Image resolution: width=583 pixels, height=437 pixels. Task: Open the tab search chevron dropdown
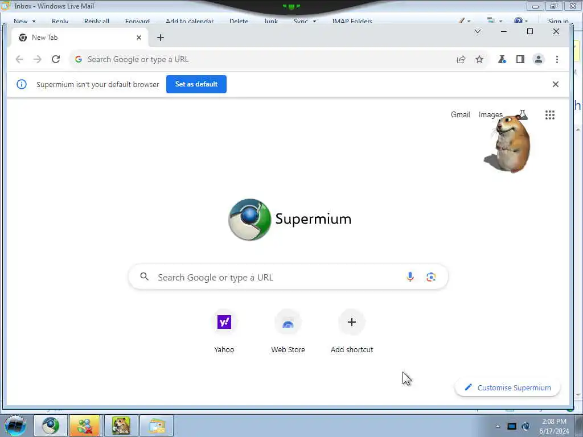478,32
